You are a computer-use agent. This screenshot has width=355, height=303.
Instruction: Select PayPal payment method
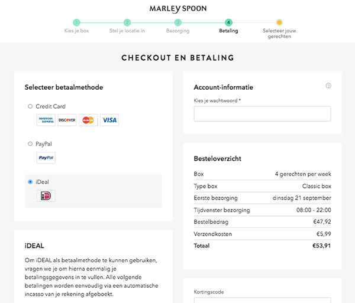tap(30, 144)
